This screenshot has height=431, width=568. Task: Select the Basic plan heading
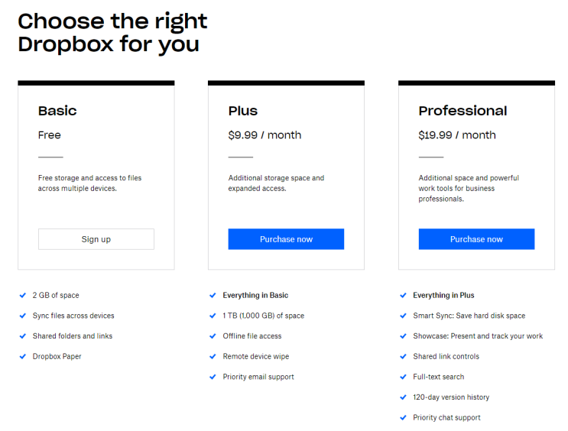pyautogui.click(x=57, y=111)
